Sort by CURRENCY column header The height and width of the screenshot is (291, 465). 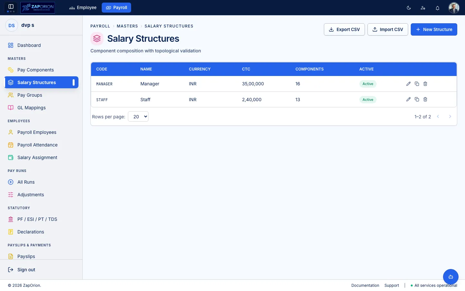point(200,69)
